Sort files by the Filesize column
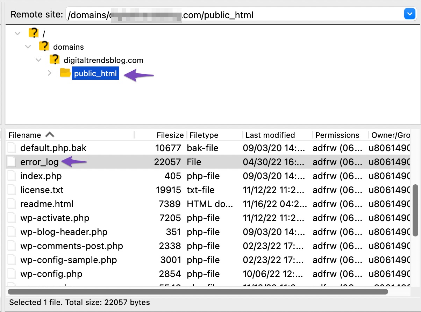The width and height of the screenshot is (421, 312). pyautogui.click(x=170, y=135)
